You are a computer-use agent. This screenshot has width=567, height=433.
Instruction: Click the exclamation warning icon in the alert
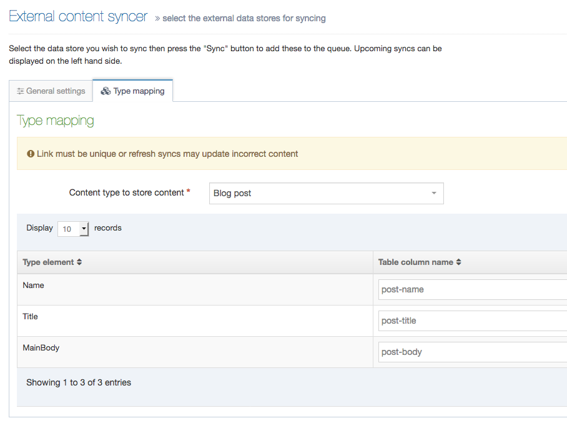coord(31,154)
